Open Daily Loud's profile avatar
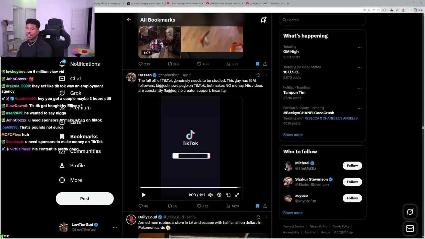 pyautogui.click(x=131, y=219)
